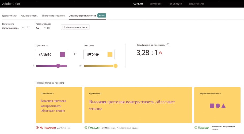Click the purple triangle shape in graphics preview
244x134 pixels.
click(x=223, y=106)
